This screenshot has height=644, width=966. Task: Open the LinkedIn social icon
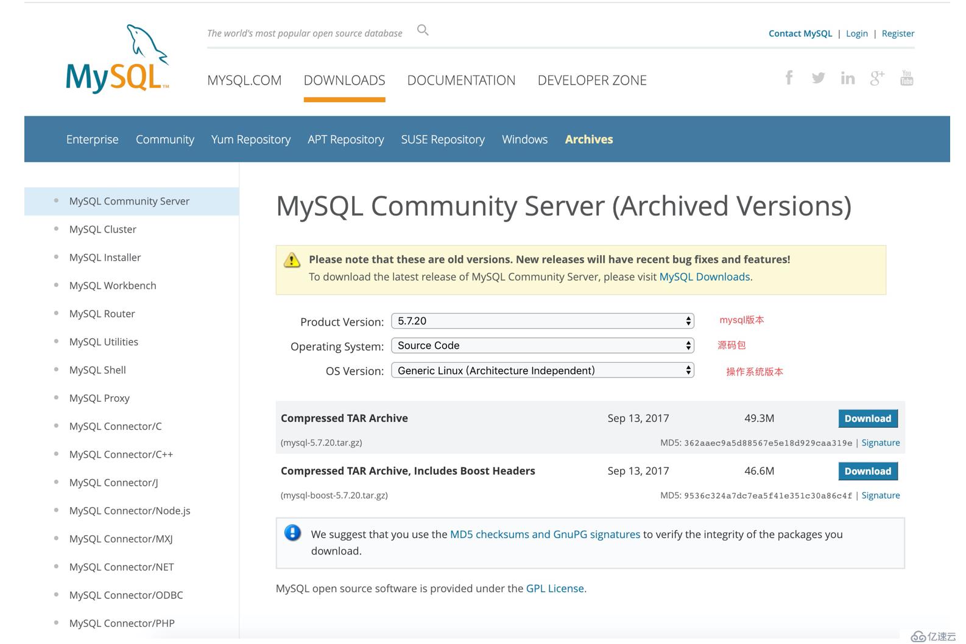point(847,78)
